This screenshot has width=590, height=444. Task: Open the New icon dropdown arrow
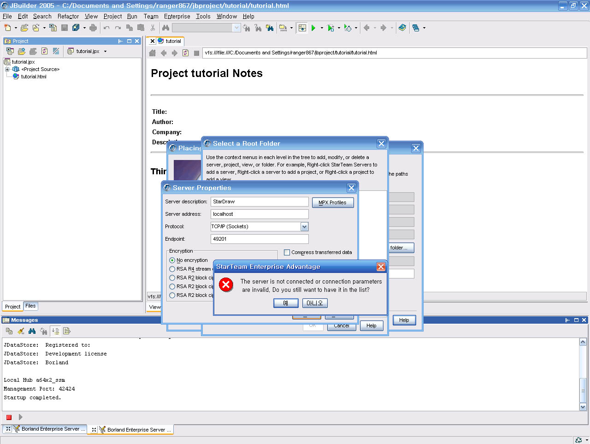tap(16, 28)
